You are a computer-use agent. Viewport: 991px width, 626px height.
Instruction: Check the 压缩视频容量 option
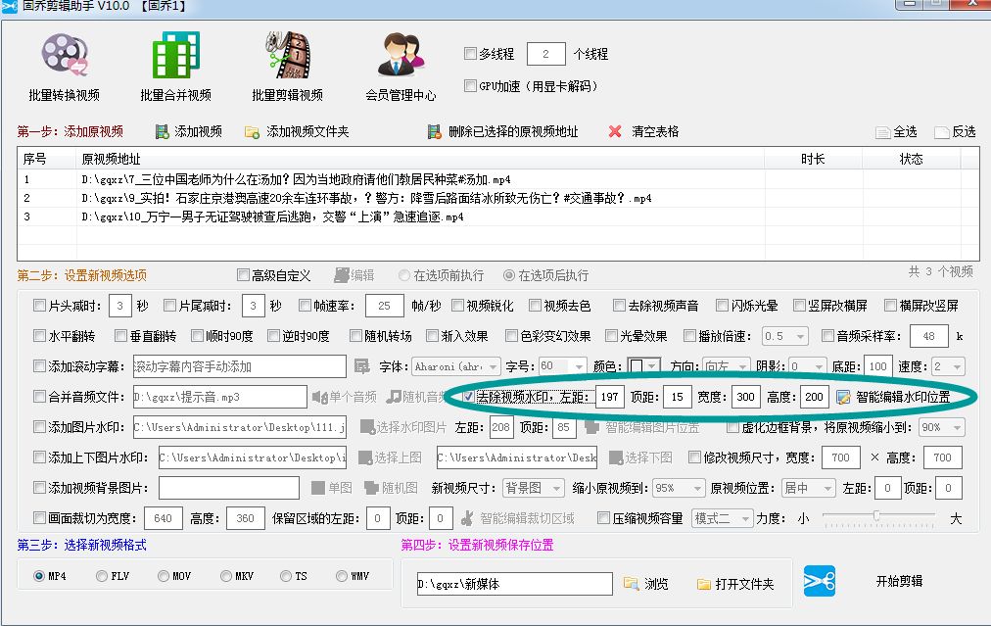pos(603,518)
